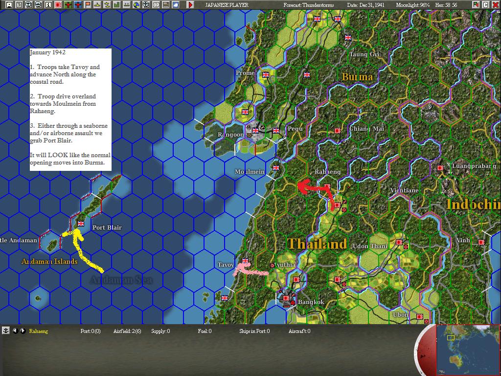Image resolution: width=501 pixels, height=376 pixels.
Task: Click the anchor icon beside Rahaeng
Action: 6,330
